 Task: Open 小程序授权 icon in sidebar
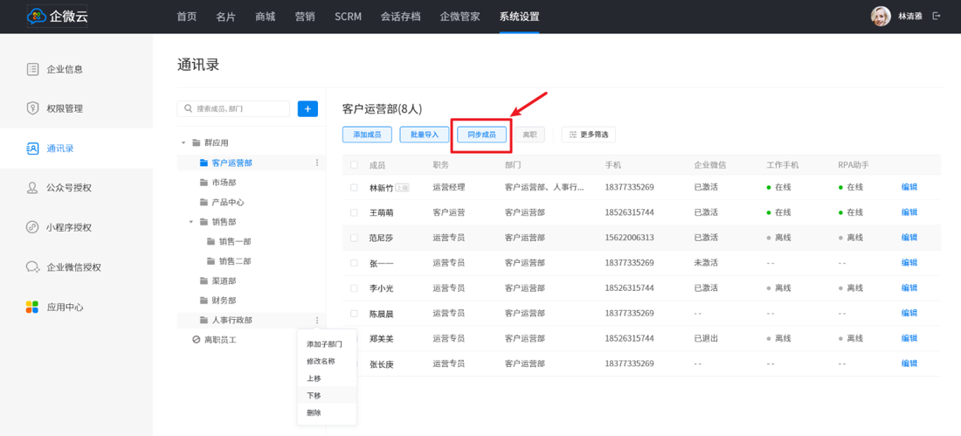tap(32, 227)
